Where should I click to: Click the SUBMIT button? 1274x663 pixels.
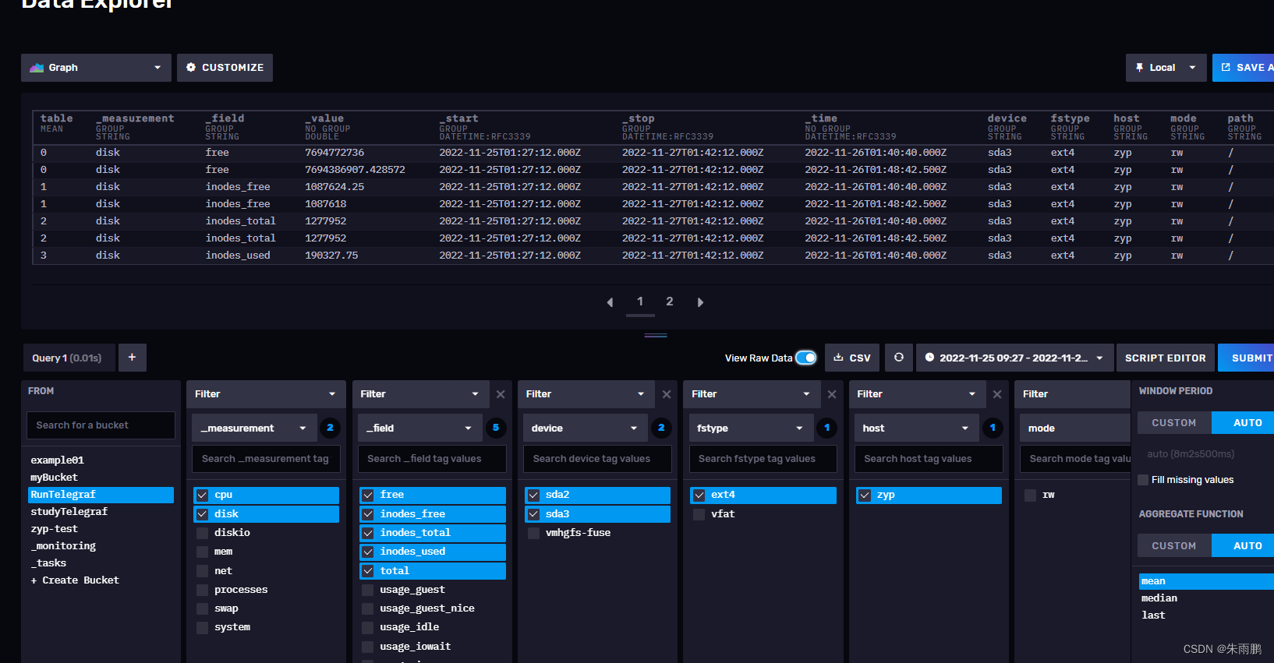click(x=1247, y=358)
